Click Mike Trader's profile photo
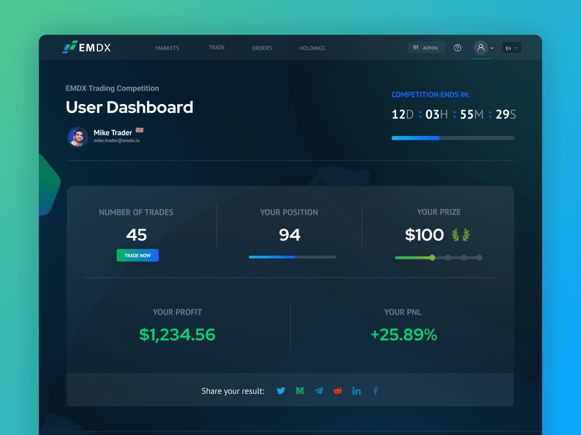This screenshot has height=435, width=581. pos(78,137)
